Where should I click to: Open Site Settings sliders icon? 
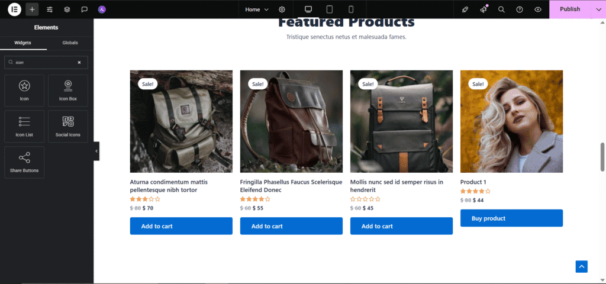point(50,9)
